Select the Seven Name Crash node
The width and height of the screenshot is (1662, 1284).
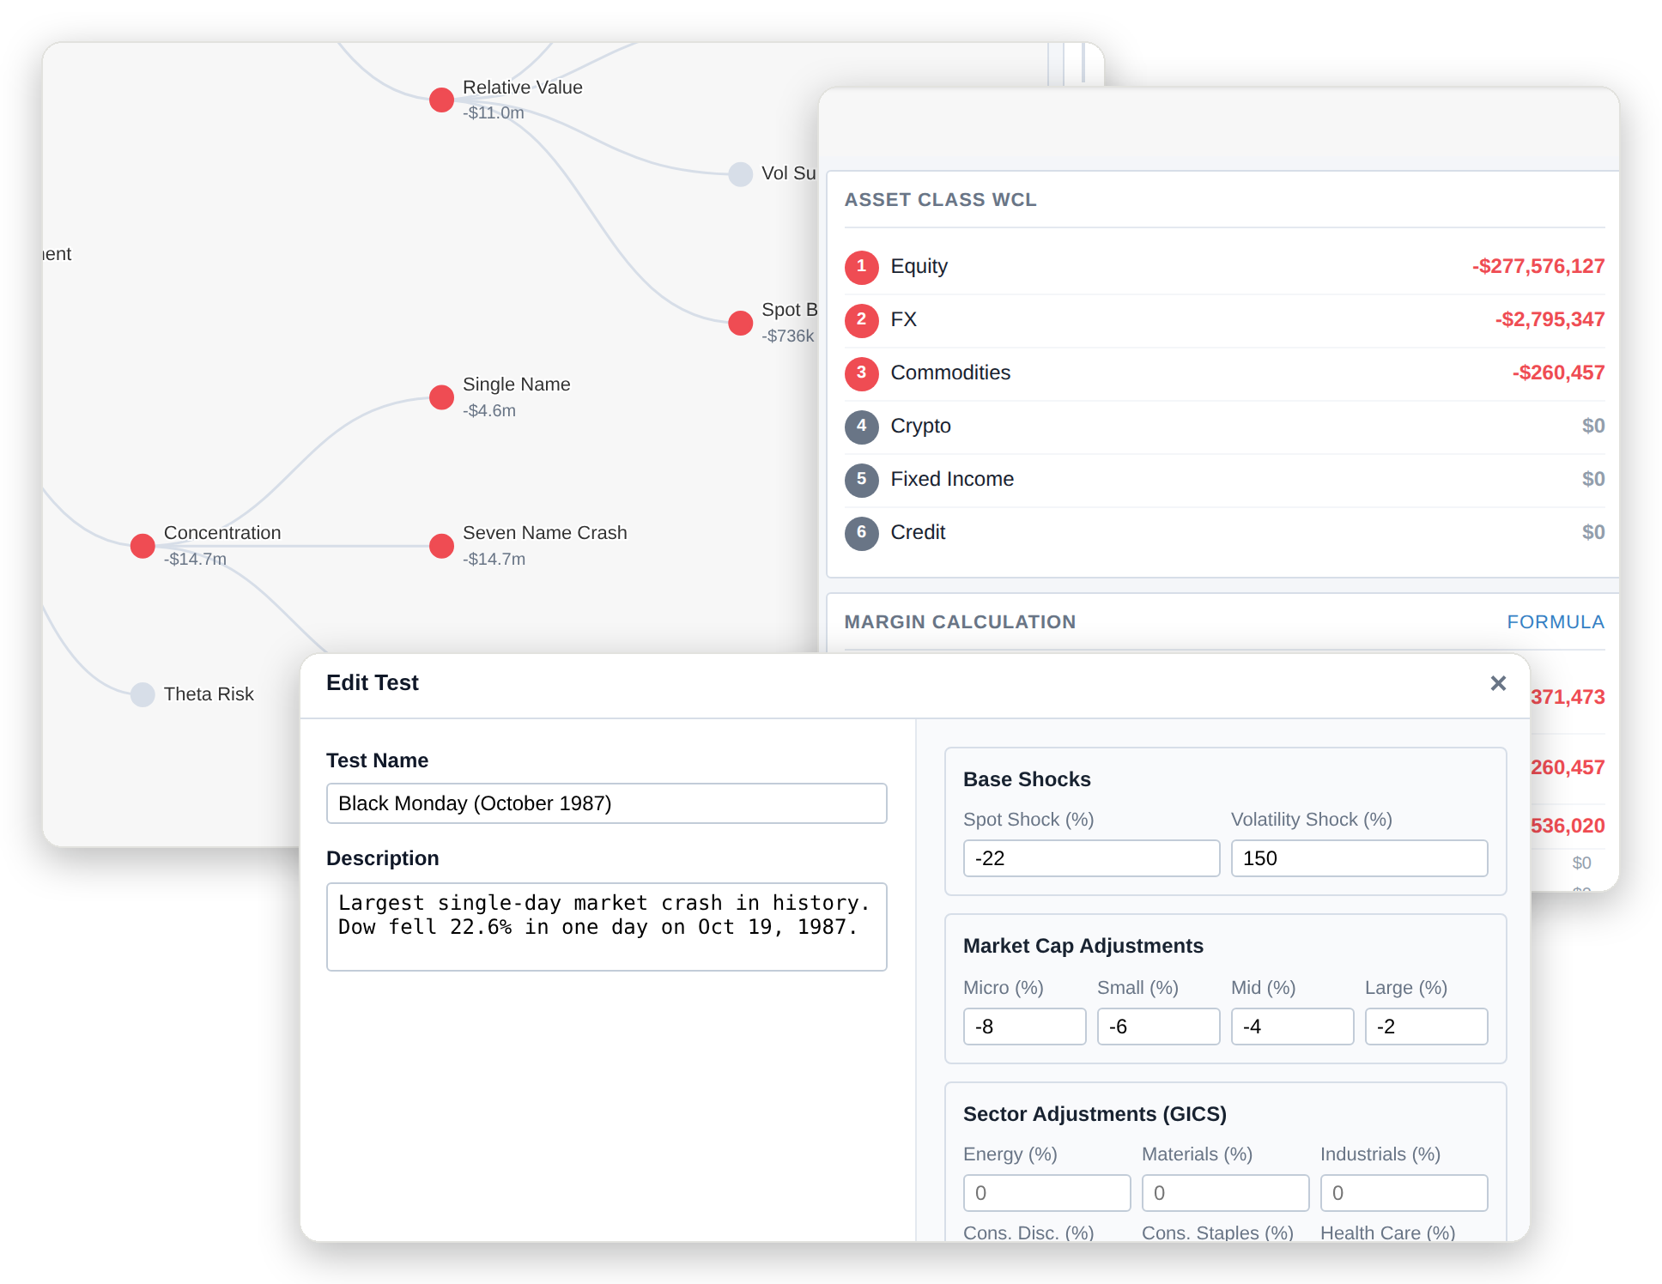click(x=441, y=545)
